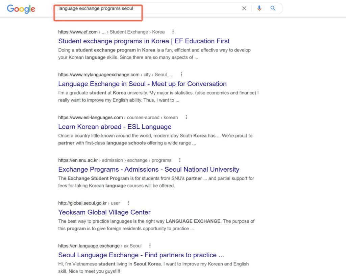
Task: Open three-dot menu beside ef.com result
Action: tap(173, 32)
